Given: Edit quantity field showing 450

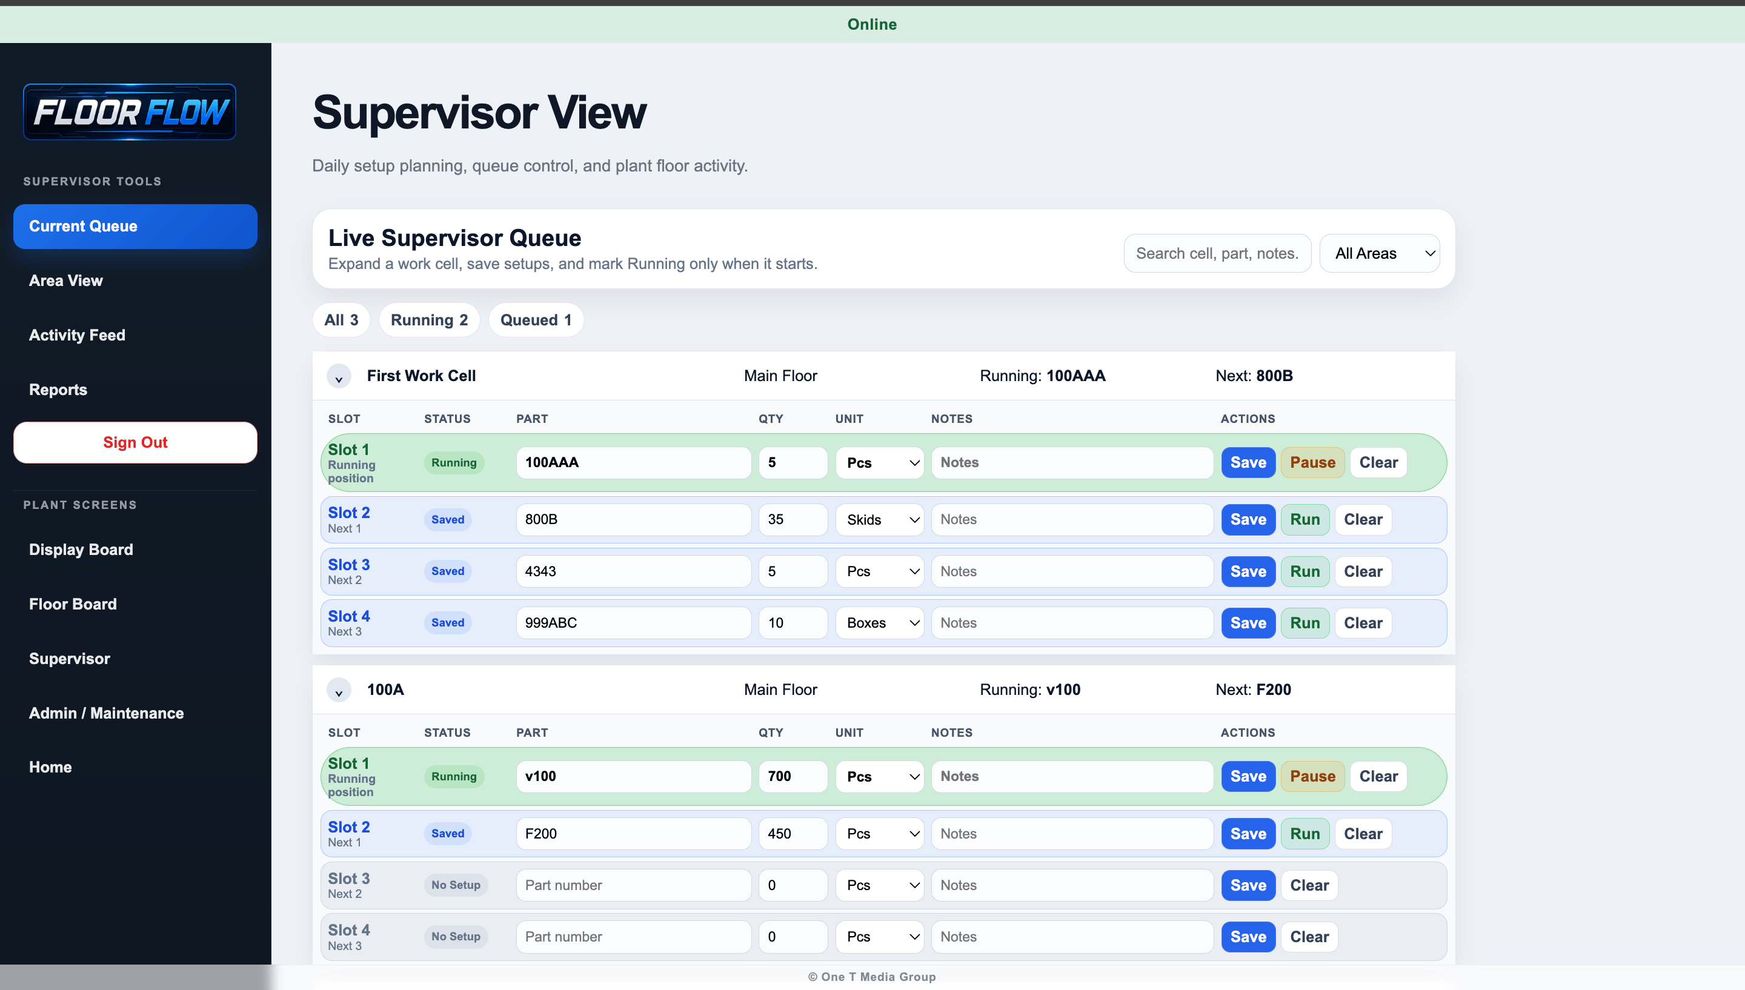Looking at the screenshot, I should [793, 834].
